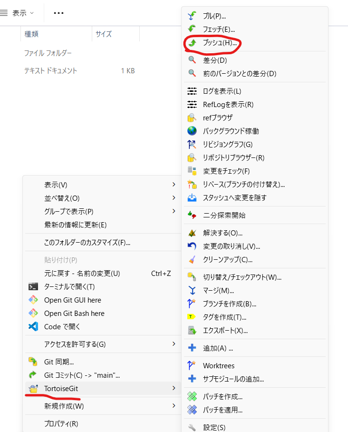The height and width of the screenshot is (432, 348).
Task: Click the blue plus icon beside 追加(A)
Action: tap(192, 348)
